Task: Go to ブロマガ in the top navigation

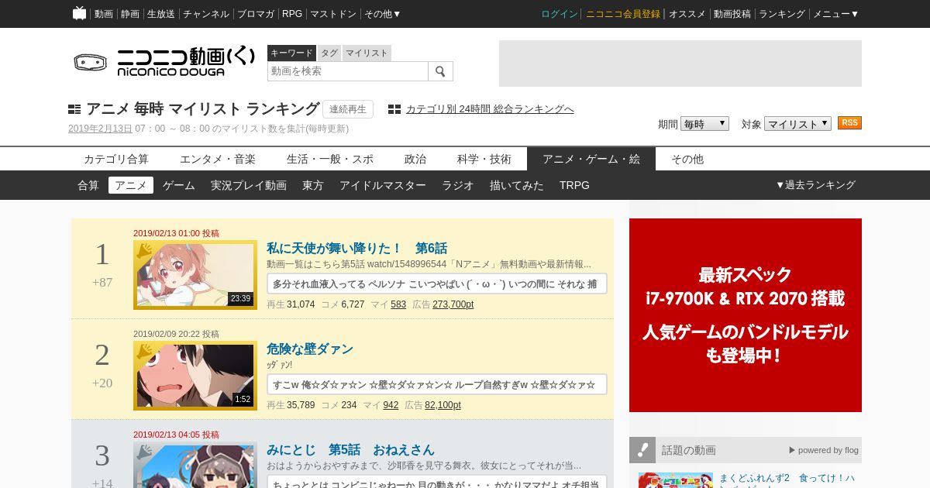Action: 256,14
